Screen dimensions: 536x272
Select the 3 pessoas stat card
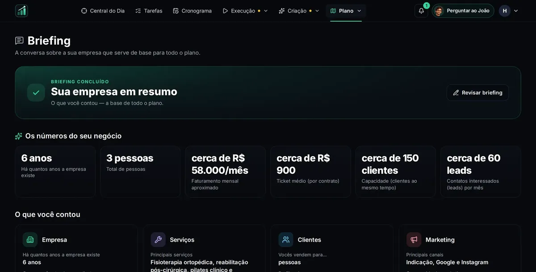140,172
